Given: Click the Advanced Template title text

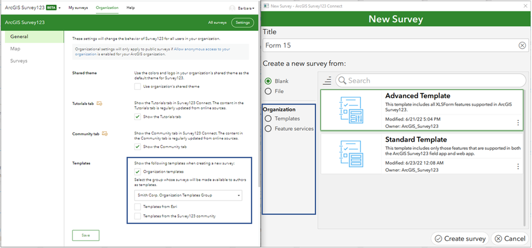Looking at the screenshot, I should 418,96.
